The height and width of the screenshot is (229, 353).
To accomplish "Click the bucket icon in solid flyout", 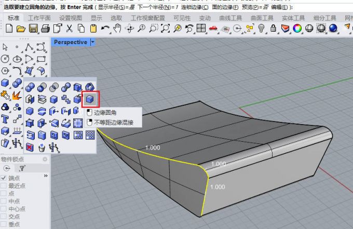I will [42, 147].
